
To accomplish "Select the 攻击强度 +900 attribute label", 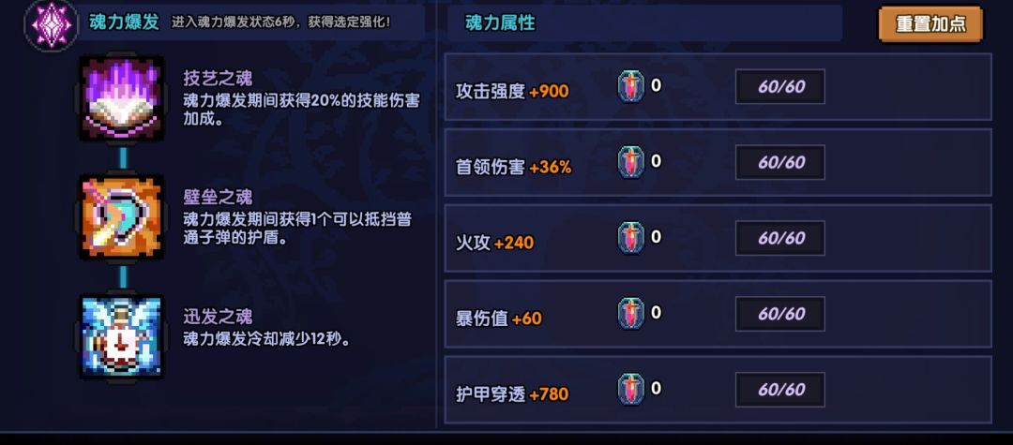I will (x=512, y=92).
